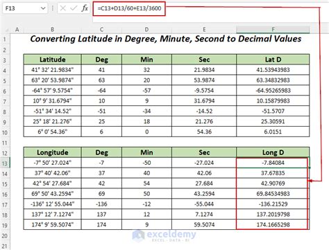Click the Deg value 174

pos(101,224)
